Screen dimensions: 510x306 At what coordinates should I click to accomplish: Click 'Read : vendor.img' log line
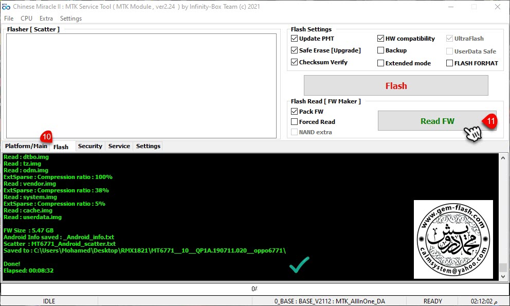[x=30, y=184]
